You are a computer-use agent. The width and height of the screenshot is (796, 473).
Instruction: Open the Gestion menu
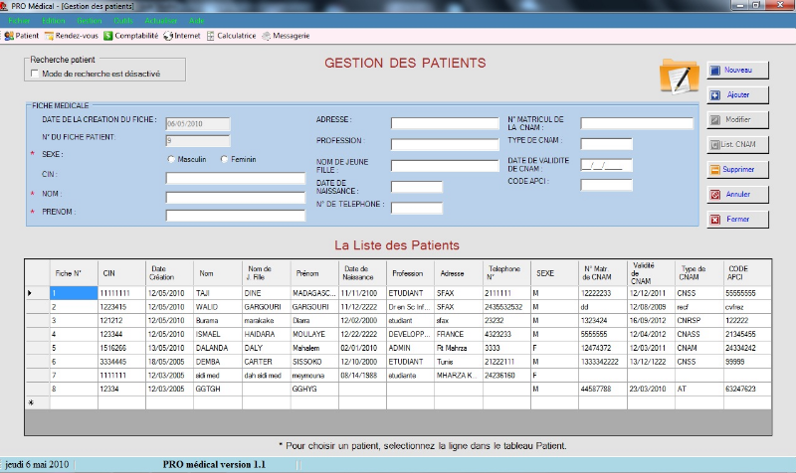(89, 20)
